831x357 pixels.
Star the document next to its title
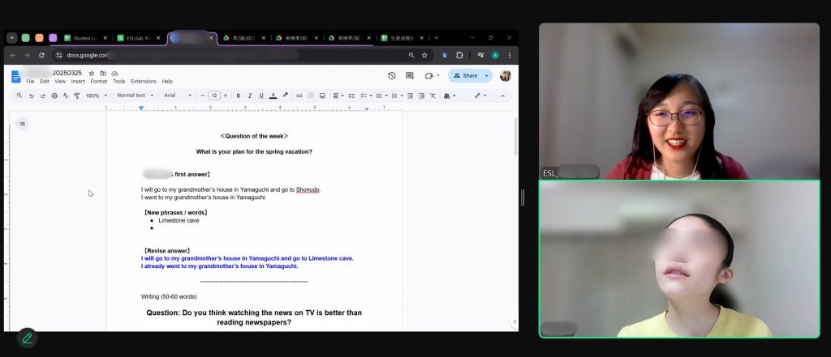coord(92,74)
